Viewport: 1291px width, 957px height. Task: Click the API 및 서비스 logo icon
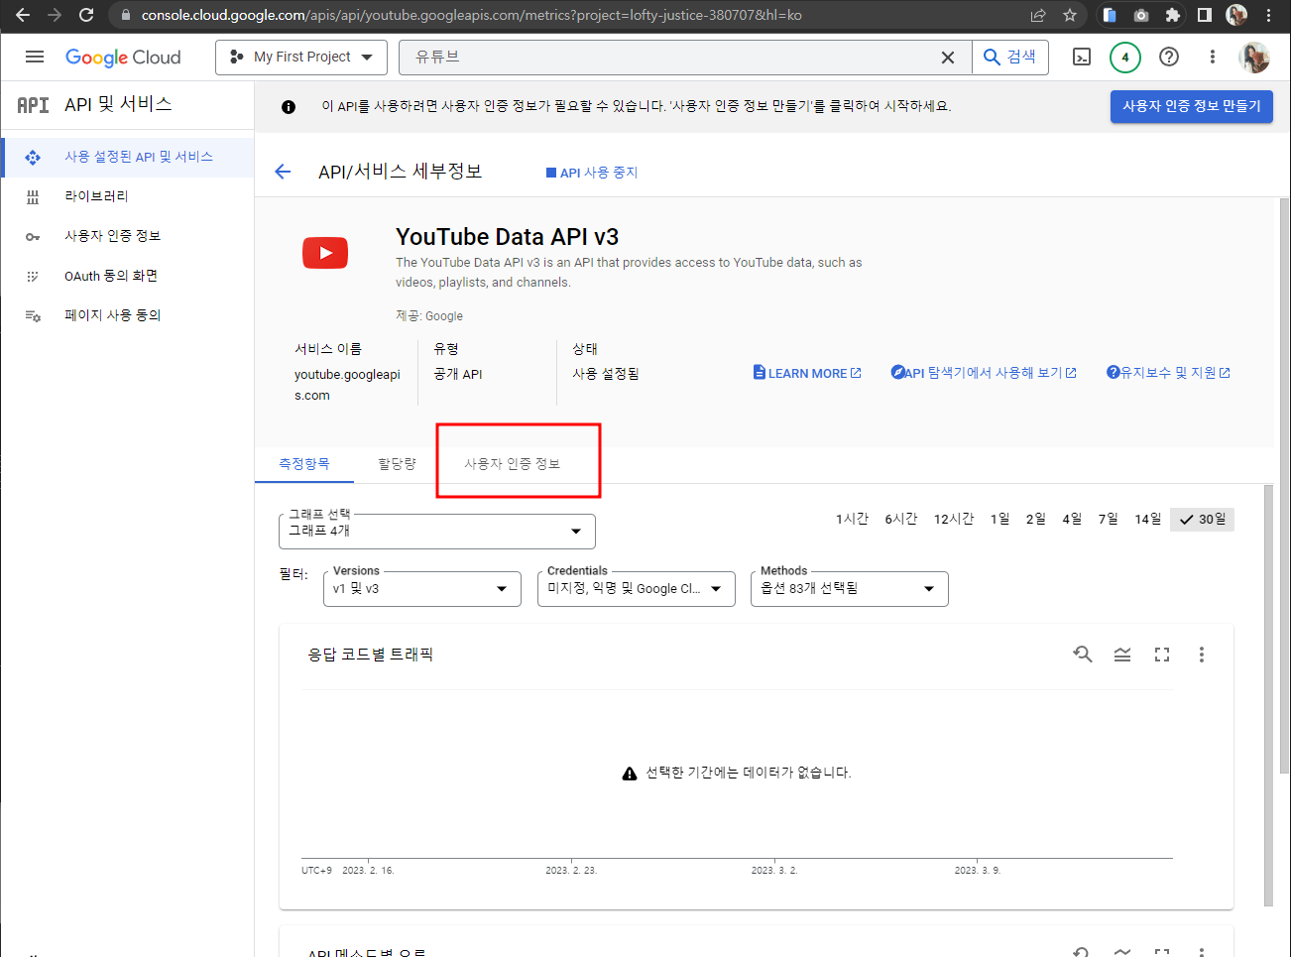(33, 105)
